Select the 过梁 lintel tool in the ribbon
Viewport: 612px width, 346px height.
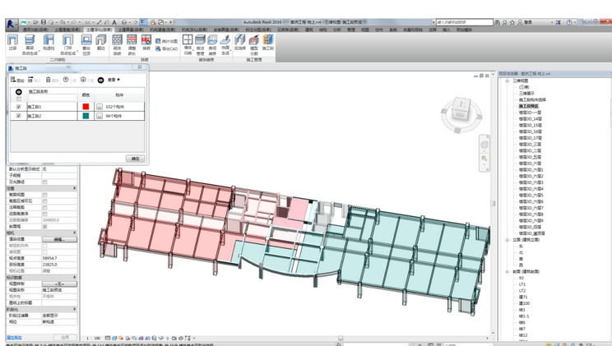pyautogui.click(x=13, y=42)
